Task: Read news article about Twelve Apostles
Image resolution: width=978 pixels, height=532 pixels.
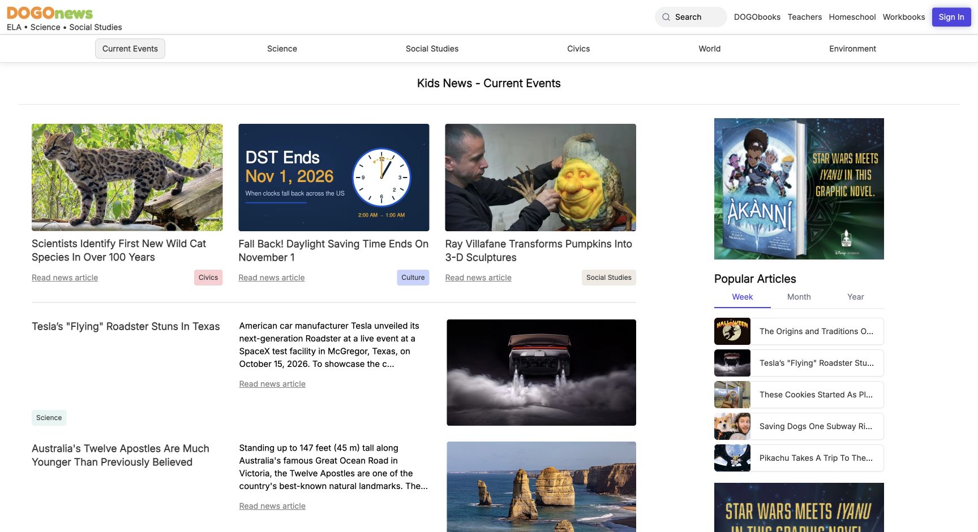Action: point(272,506)
